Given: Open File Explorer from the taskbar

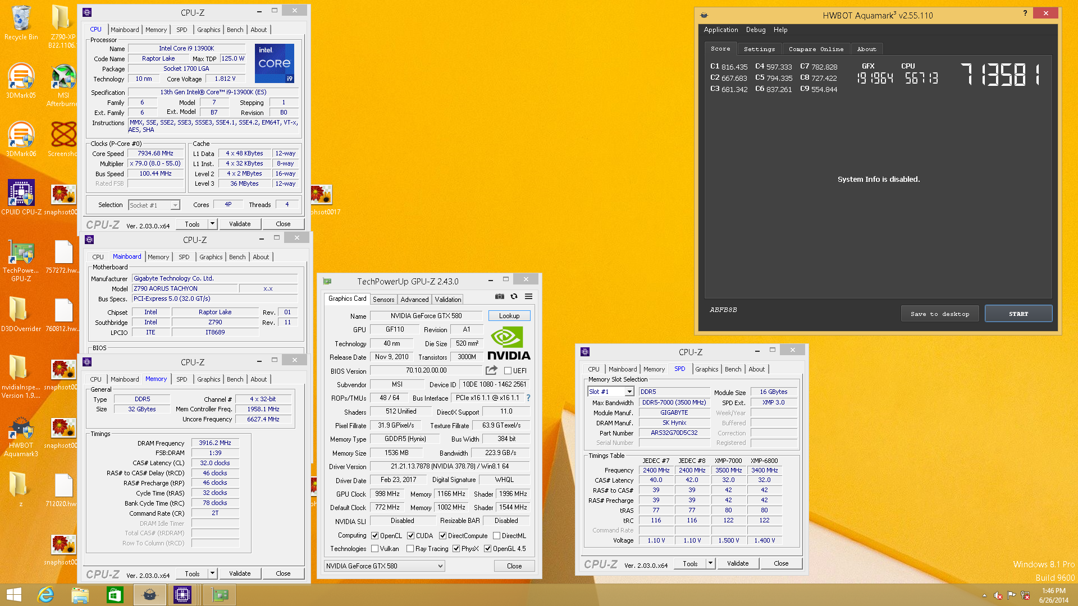Looking at the screenshot, I should tap(80, 595).
